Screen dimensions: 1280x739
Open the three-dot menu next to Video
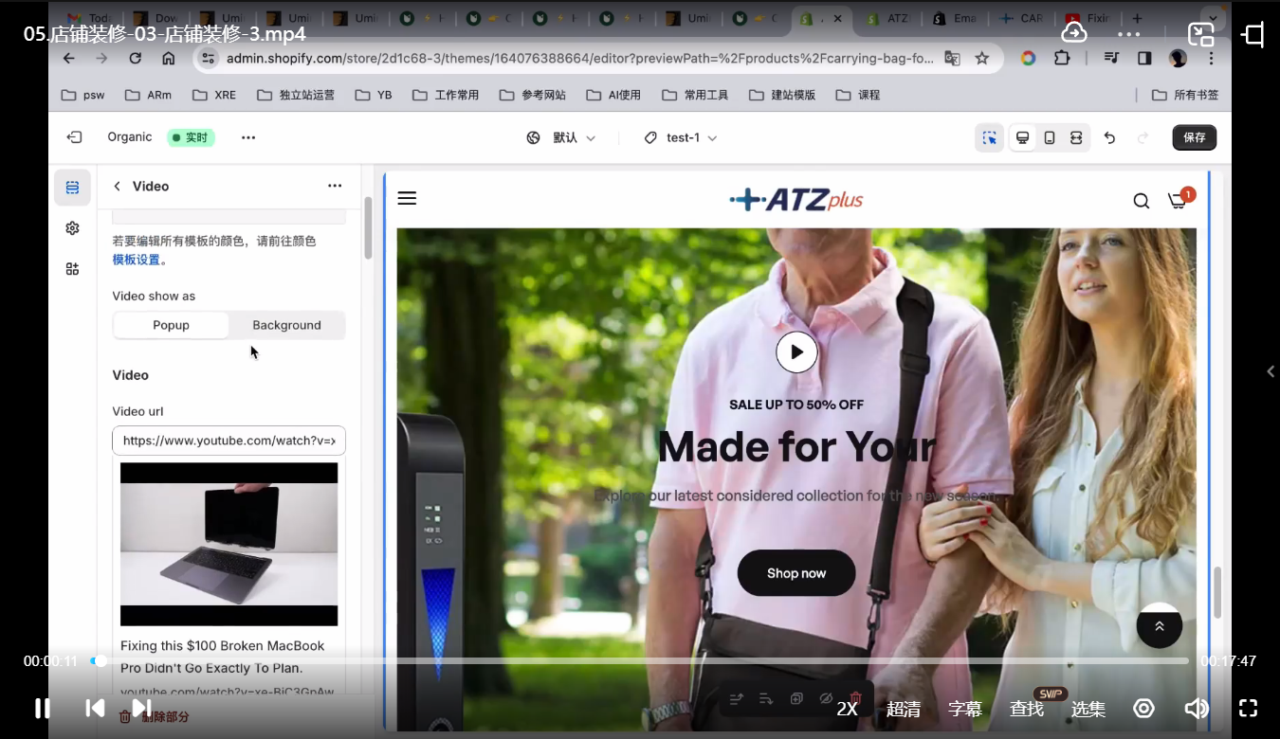click(335, 186)
